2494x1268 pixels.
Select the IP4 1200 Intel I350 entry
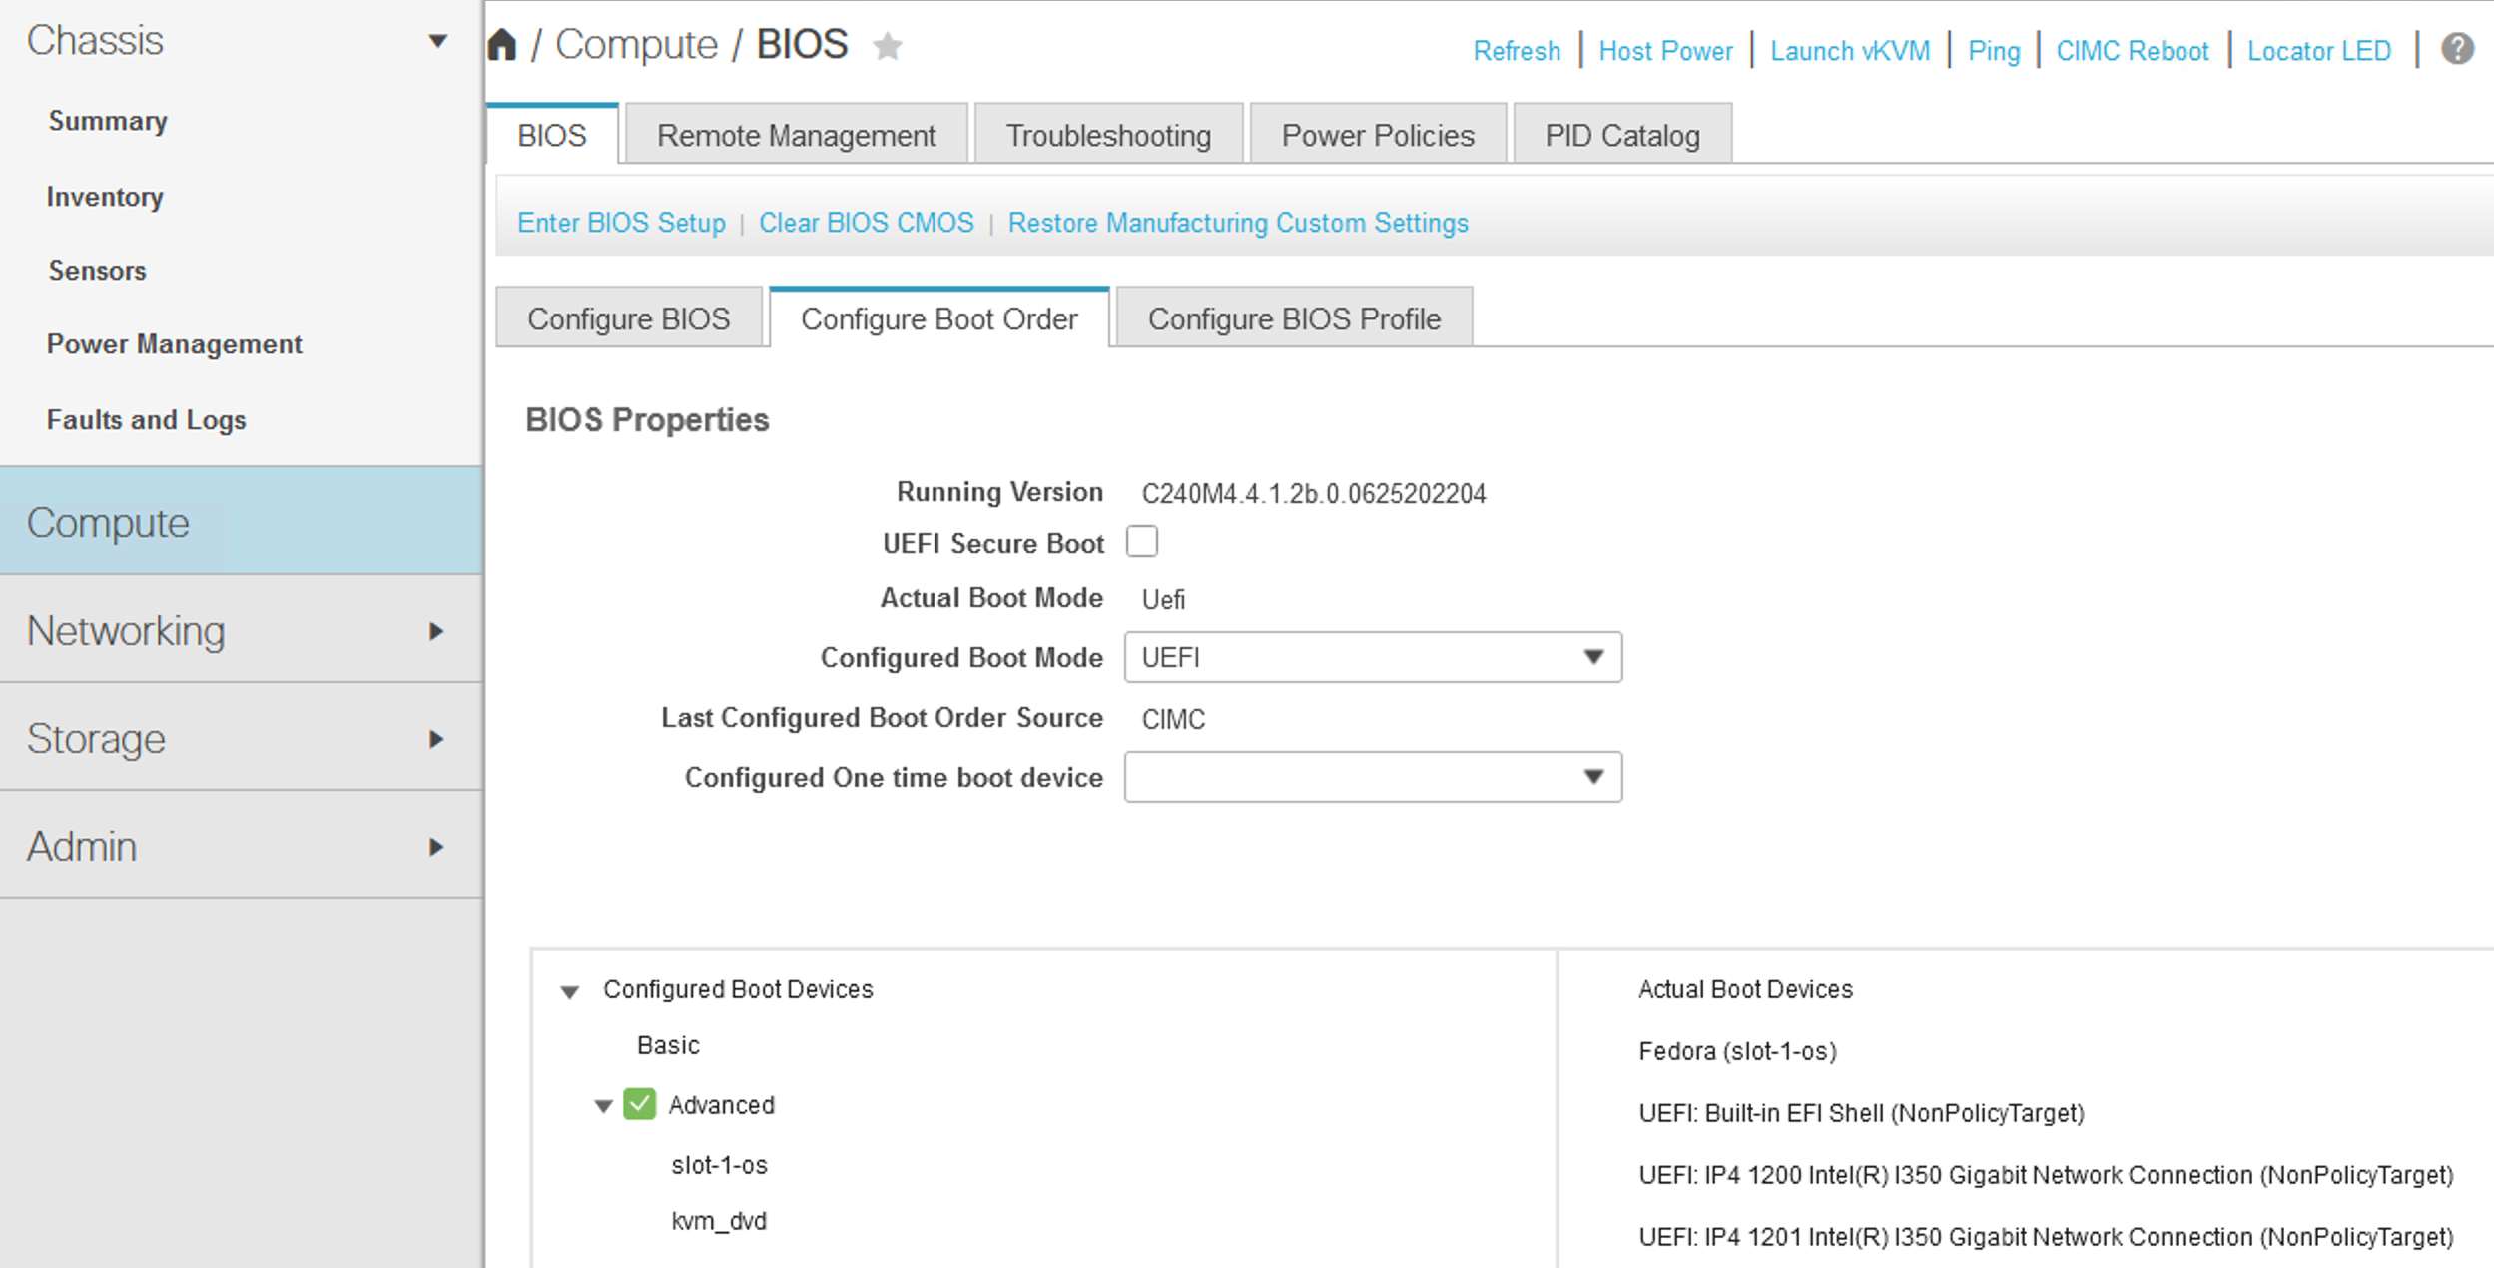pos(2046,1175)
